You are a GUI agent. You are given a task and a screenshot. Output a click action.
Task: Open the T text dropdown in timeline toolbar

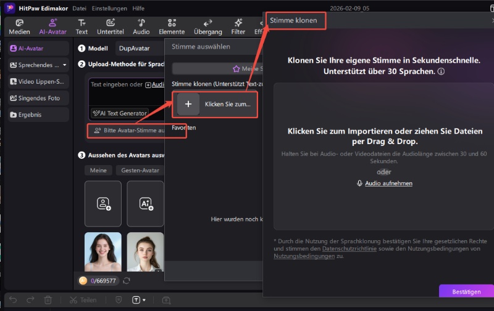pos(138,300)
